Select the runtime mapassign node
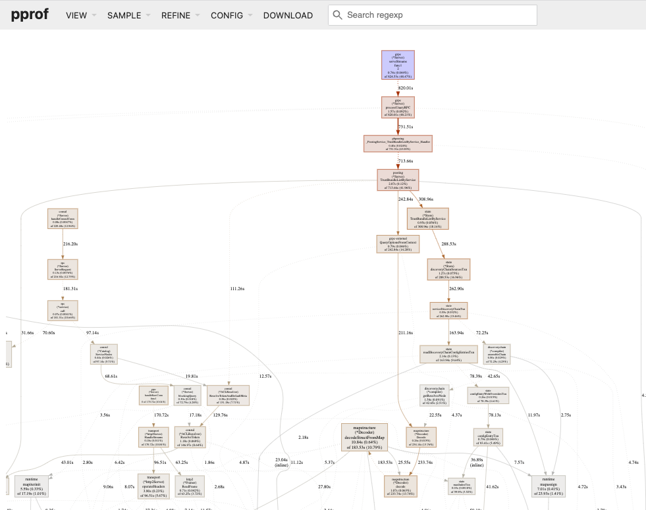 coord(549,486)
